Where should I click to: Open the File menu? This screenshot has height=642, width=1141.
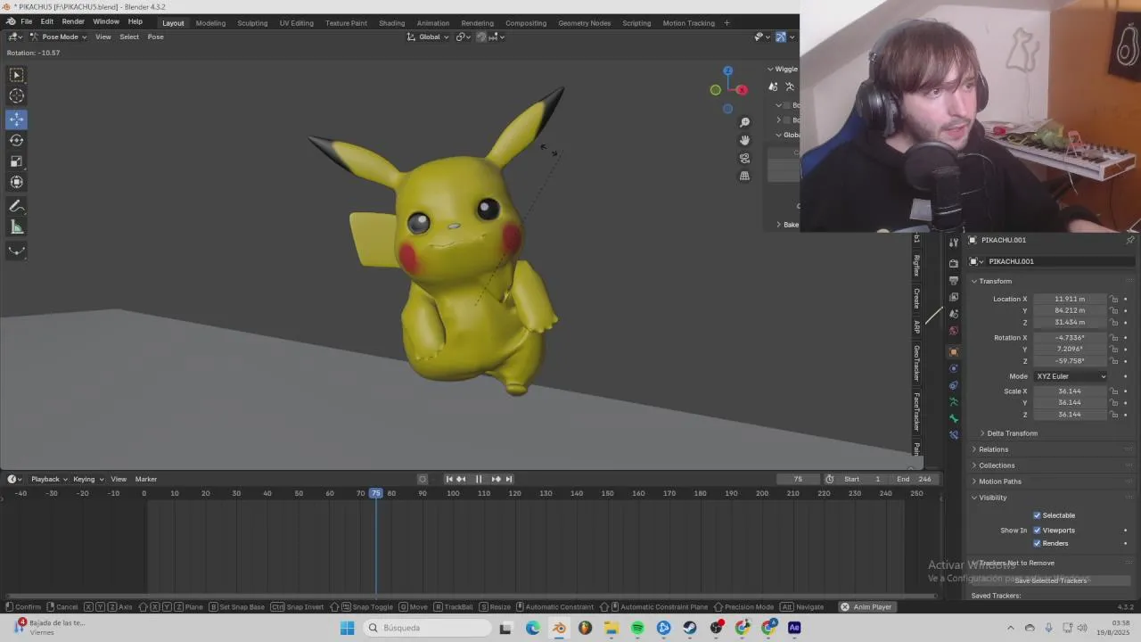(x=27, y=21)
